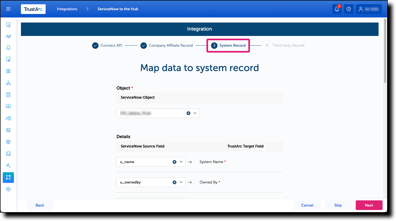Open the org chart data flow sidebar icon
Image resolution: width=396 pixels, height=221 pixels.
click(8, 83)
